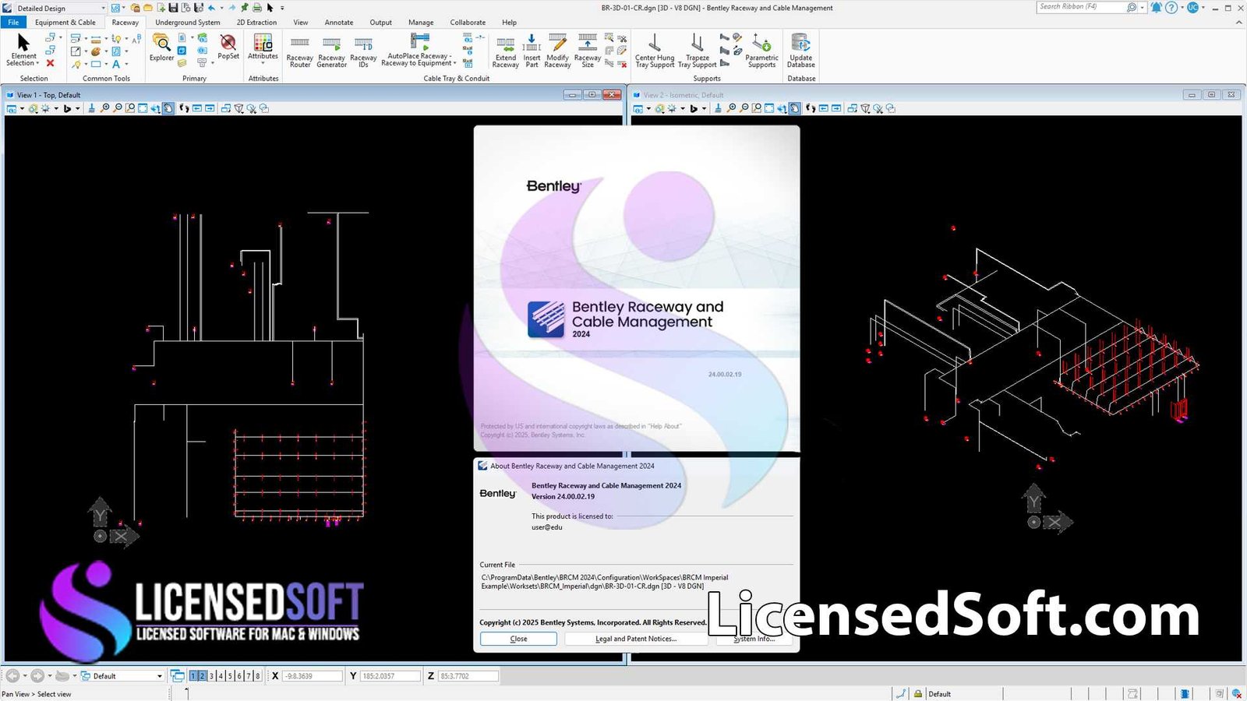
Task: Switch to the Underground System tab
Action: coord(187,23)
